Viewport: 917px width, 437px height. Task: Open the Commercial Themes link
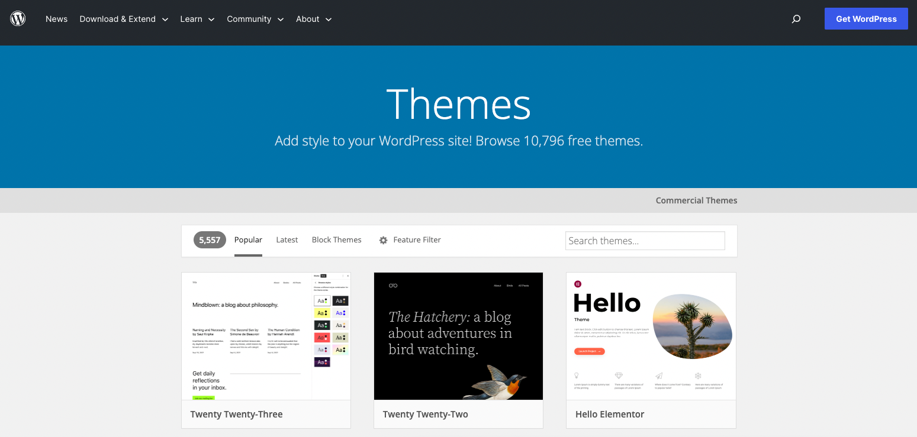pos(696,200)
